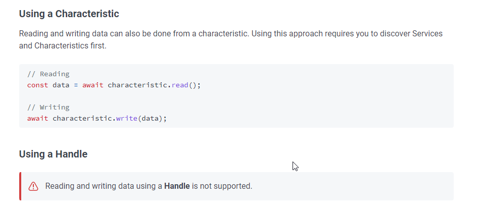Click the "data" variable after const
Image resolution: width=483 pixels, height=213 pixels.
61,85
